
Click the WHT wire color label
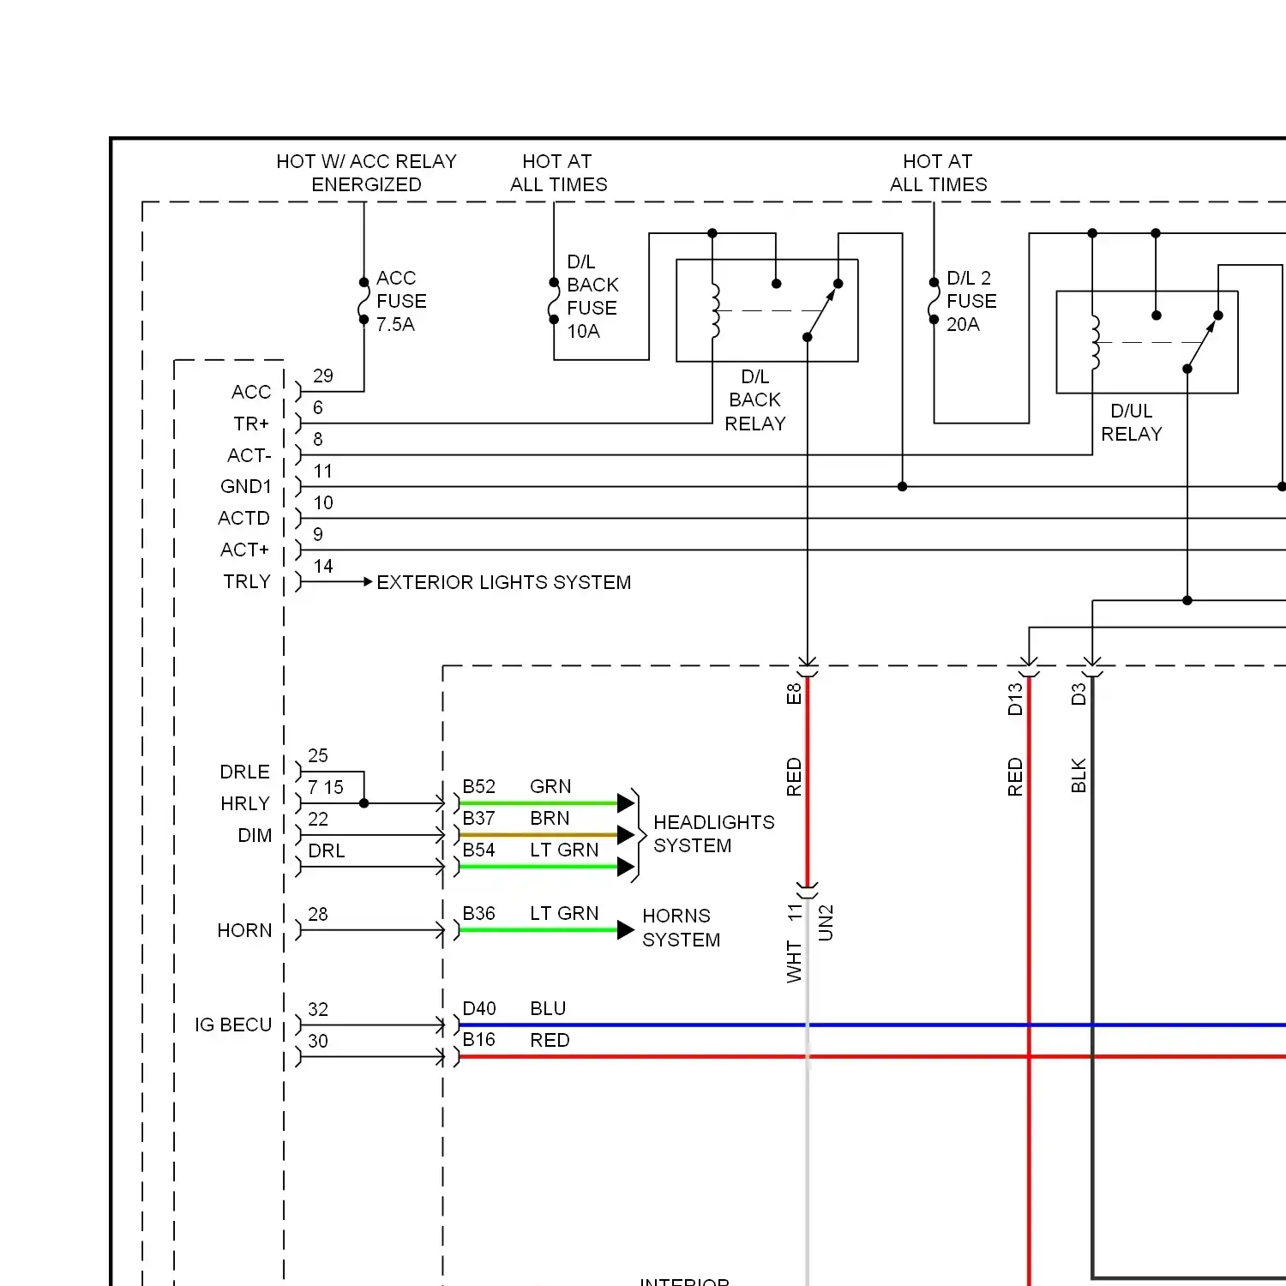tap(794, 961)
